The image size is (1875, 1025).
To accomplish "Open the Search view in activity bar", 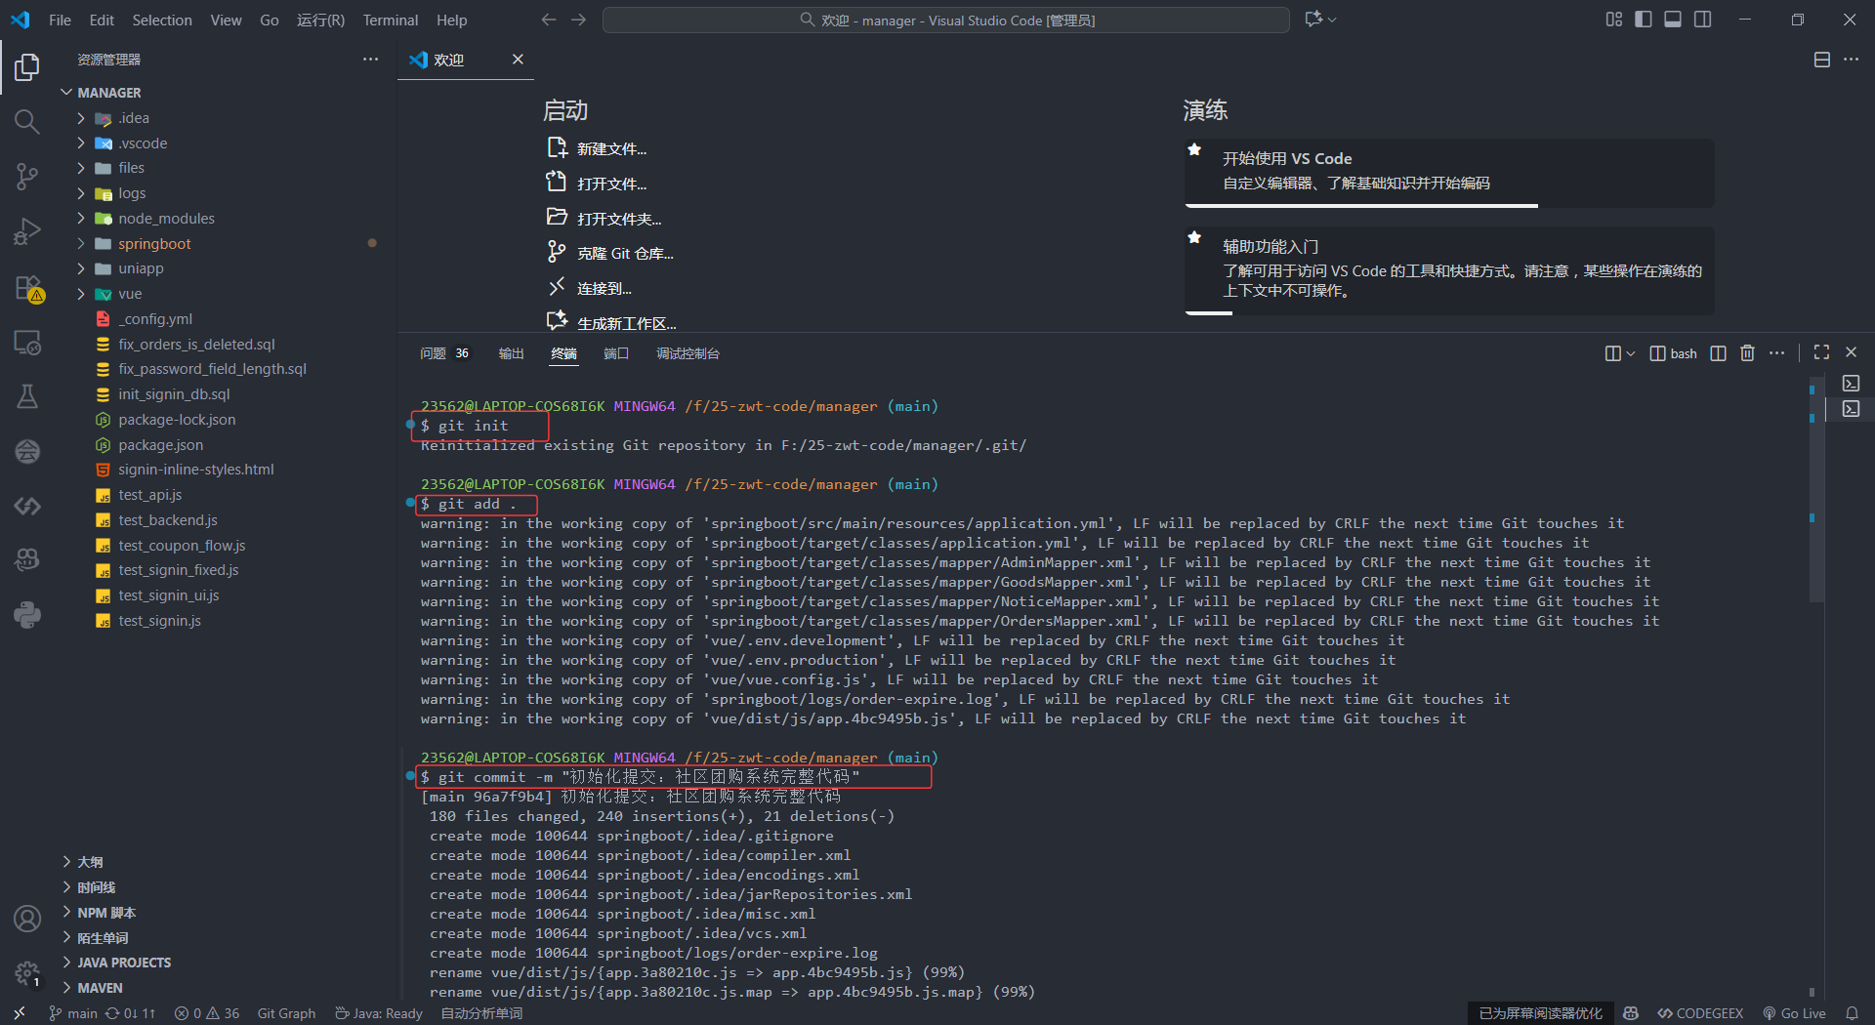I will click(x=27, y=121).
